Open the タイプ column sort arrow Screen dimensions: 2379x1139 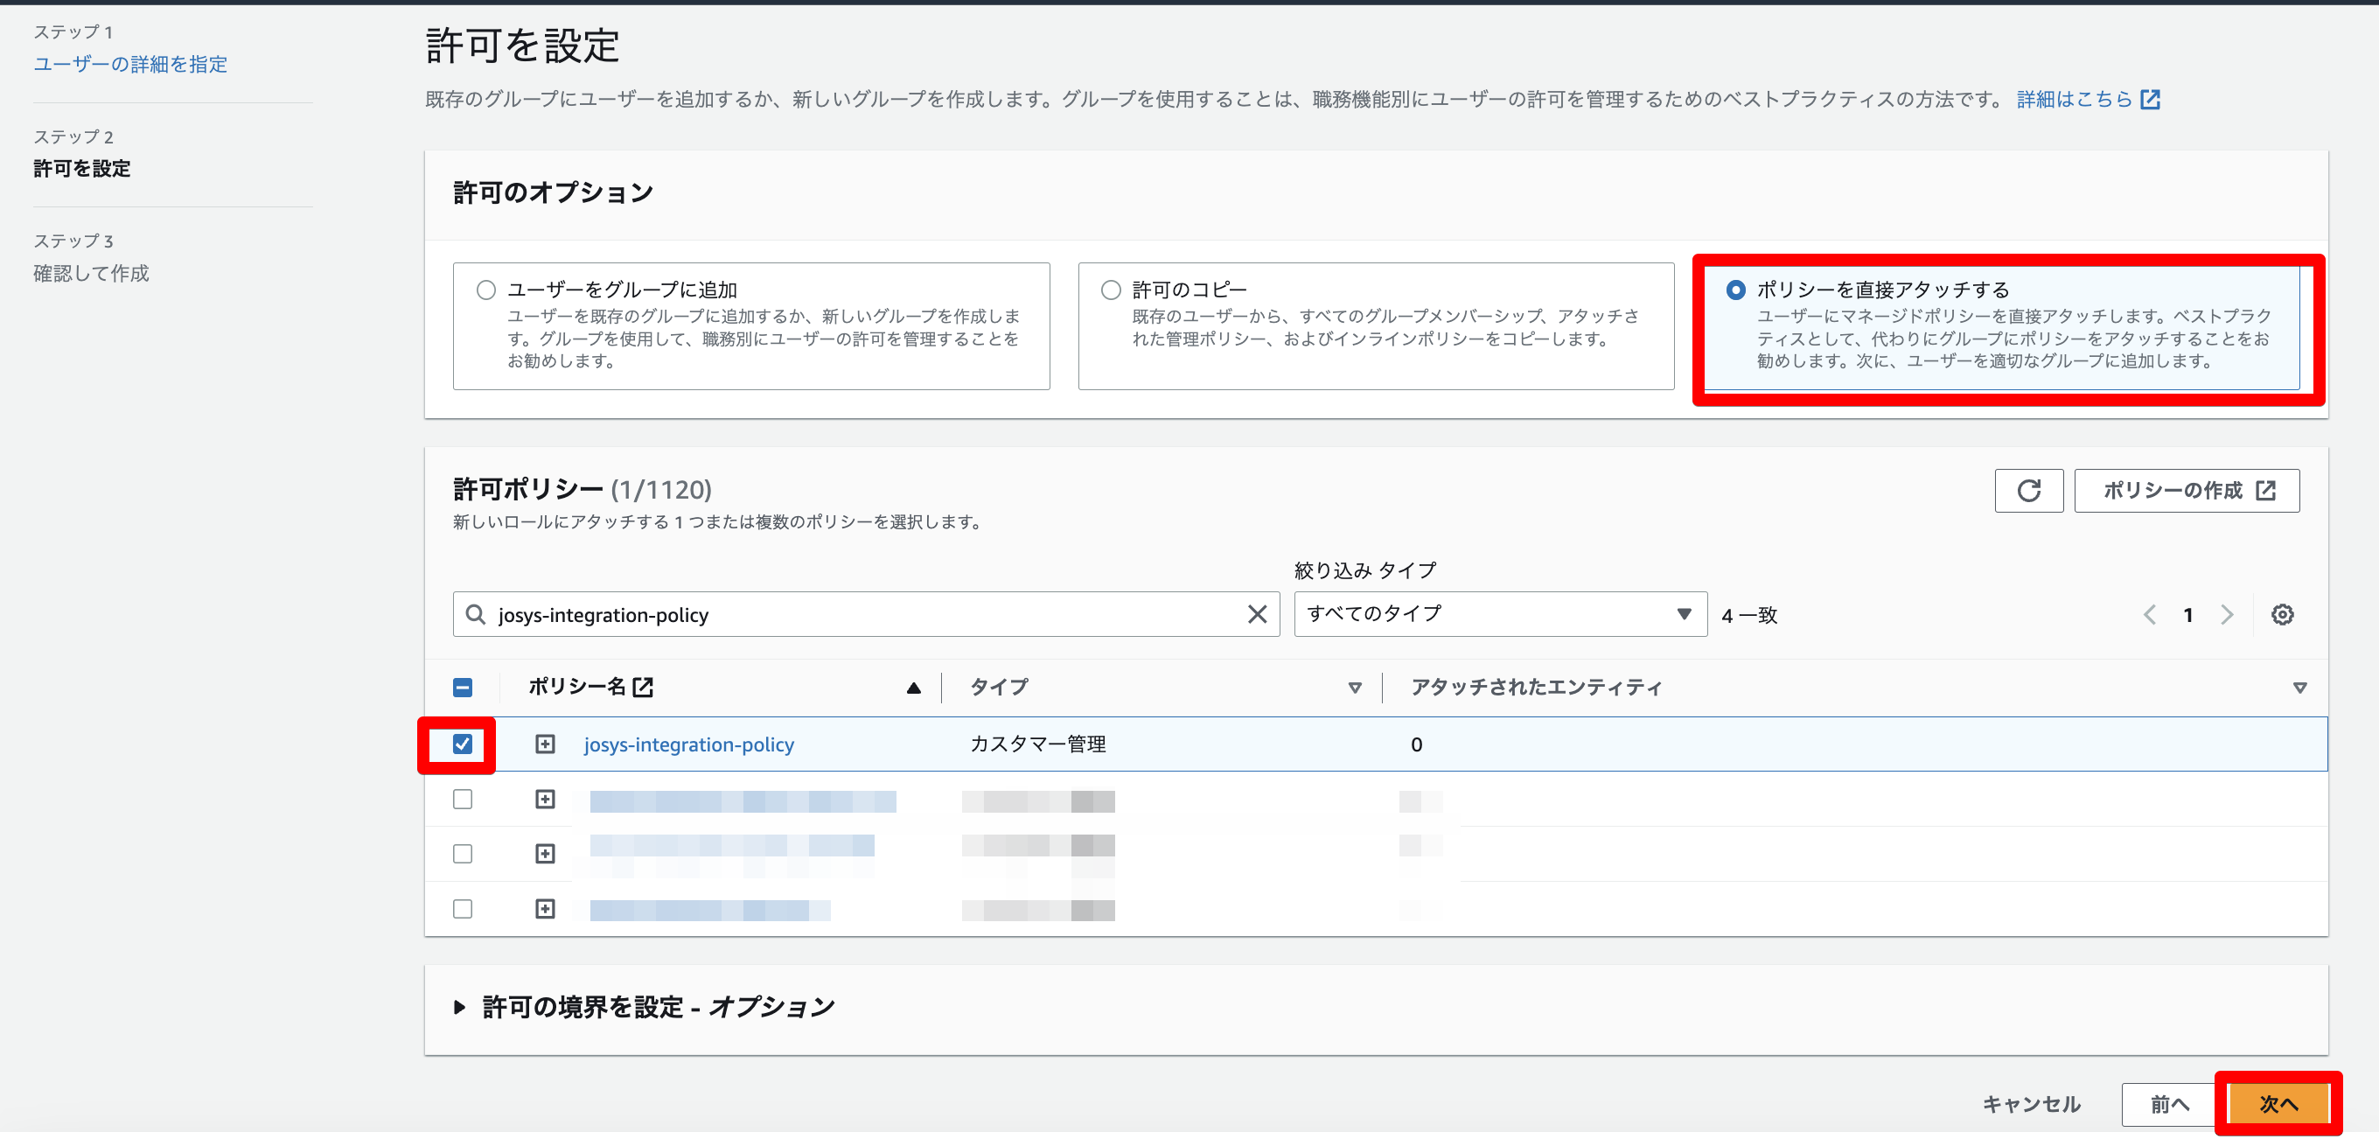[x=1354, y=688]
